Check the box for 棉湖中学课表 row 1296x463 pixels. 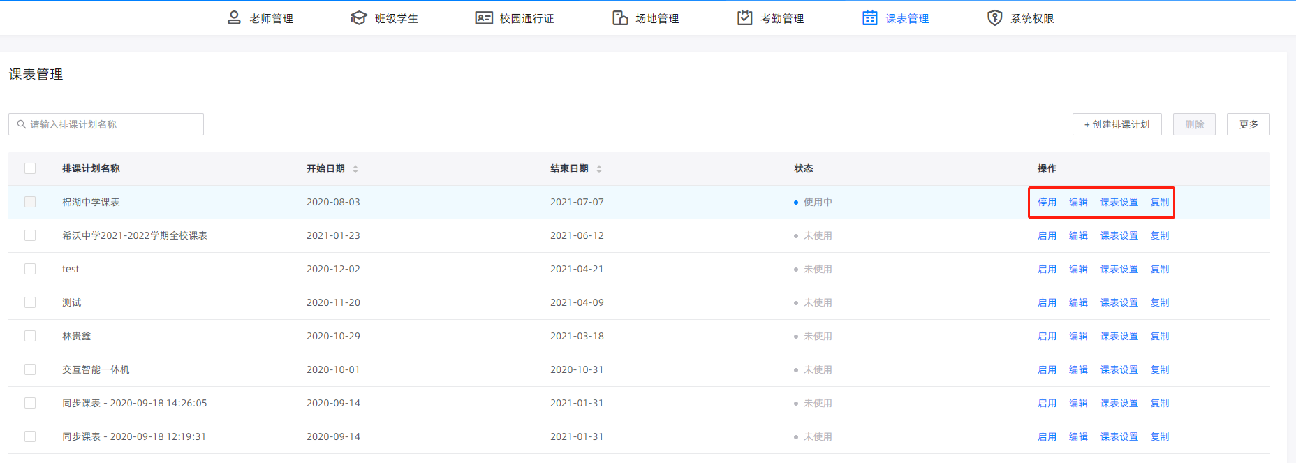click(x=30, y=202)
